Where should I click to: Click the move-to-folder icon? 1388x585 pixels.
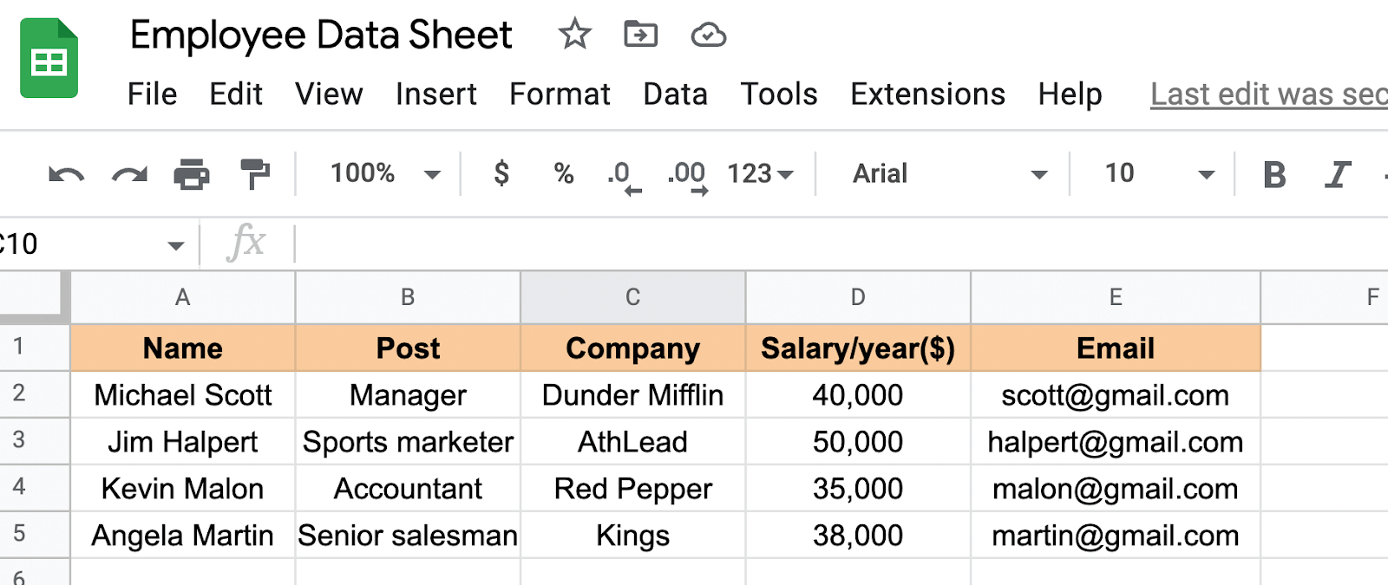(641, 35)
